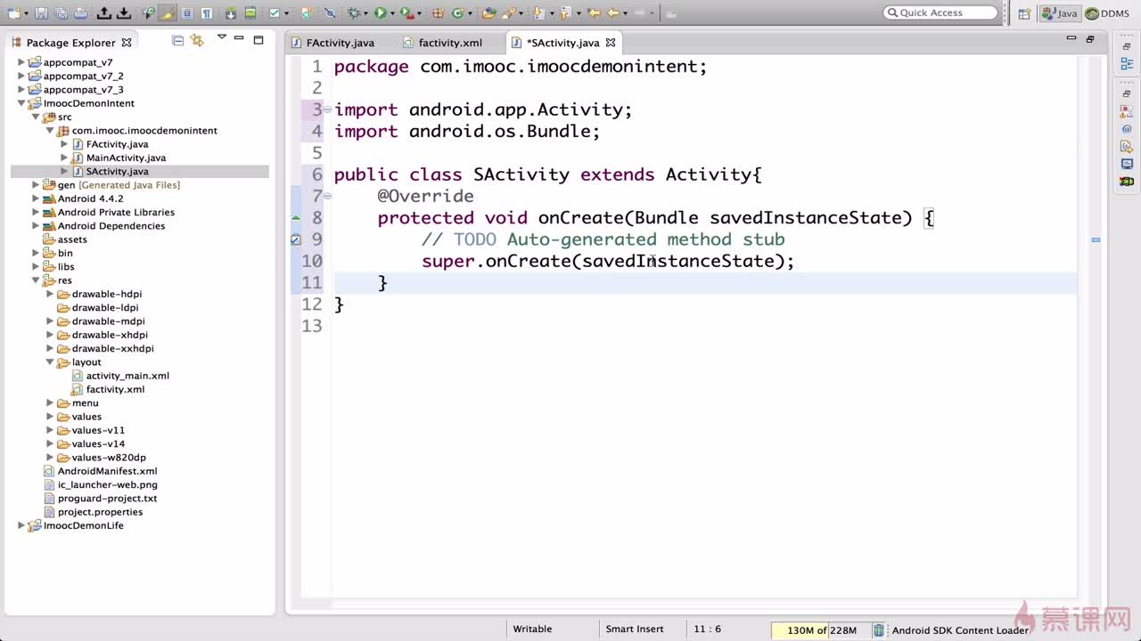
Task: Select FActivity.java in Package Explorer
Action: click(x=117, y=144)
